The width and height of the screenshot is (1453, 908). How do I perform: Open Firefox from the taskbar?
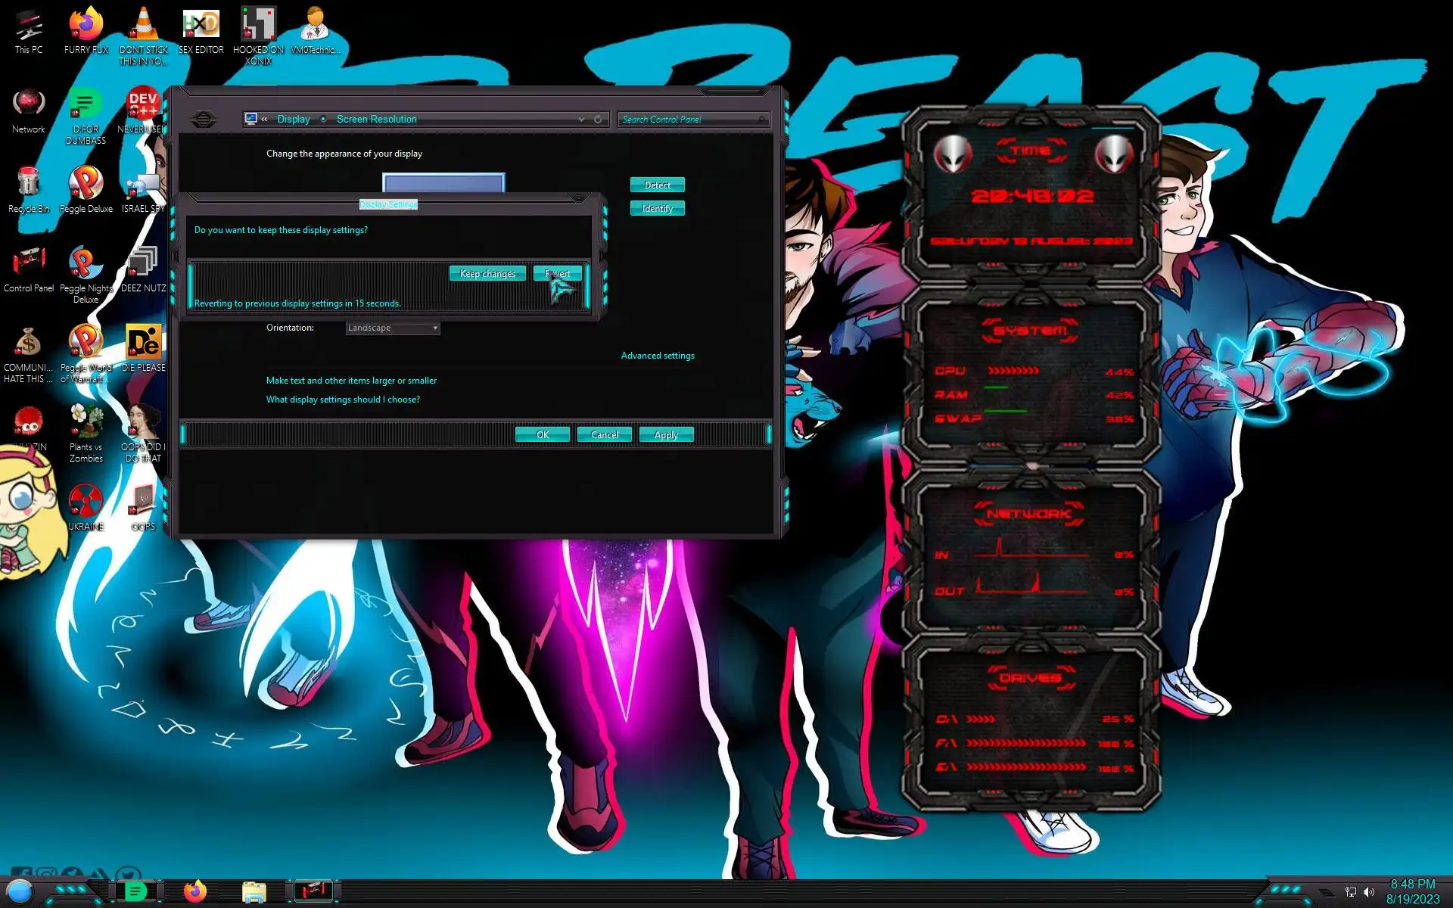(195, 891)
